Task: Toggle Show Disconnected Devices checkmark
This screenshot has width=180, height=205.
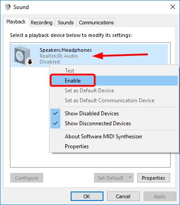Action: tap(55, 123)
